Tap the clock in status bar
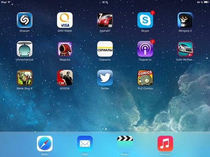This screenshot has width=210, height=157. pyautogui.click(x=105, y=2)
